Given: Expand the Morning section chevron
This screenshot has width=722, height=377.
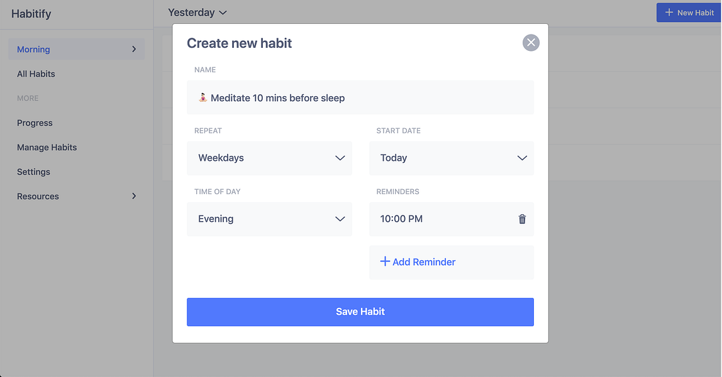Looking at the screenshot, I should [133, 49].
